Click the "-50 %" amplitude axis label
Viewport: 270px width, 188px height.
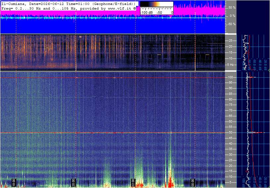click(x=231, y=24)
